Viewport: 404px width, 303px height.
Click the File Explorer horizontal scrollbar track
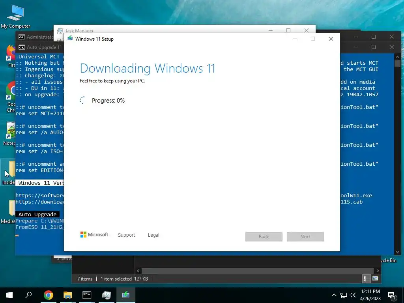pos(258,271)
